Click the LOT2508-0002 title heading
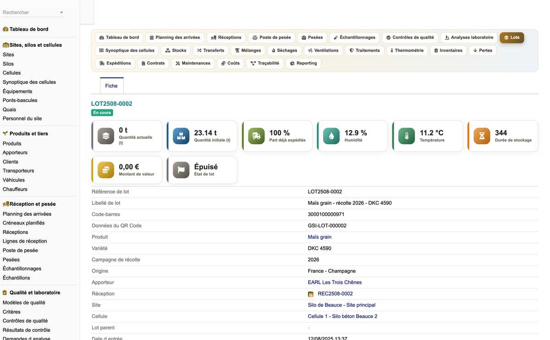The height and width of the screenshot is (340, 550). [x=112, y=104]
